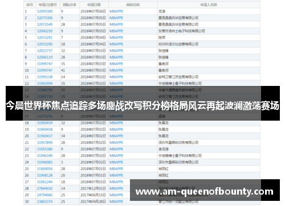The height and width of the screenshot is (206, 285).
Task: Click the 序号 column header
Action: coord(30,5)
